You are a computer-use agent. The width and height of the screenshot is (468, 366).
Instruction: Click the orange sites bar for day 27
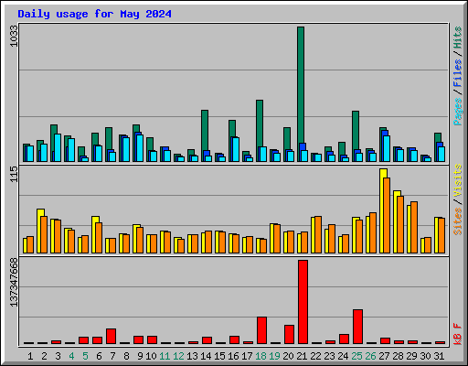tap(387, 215)
